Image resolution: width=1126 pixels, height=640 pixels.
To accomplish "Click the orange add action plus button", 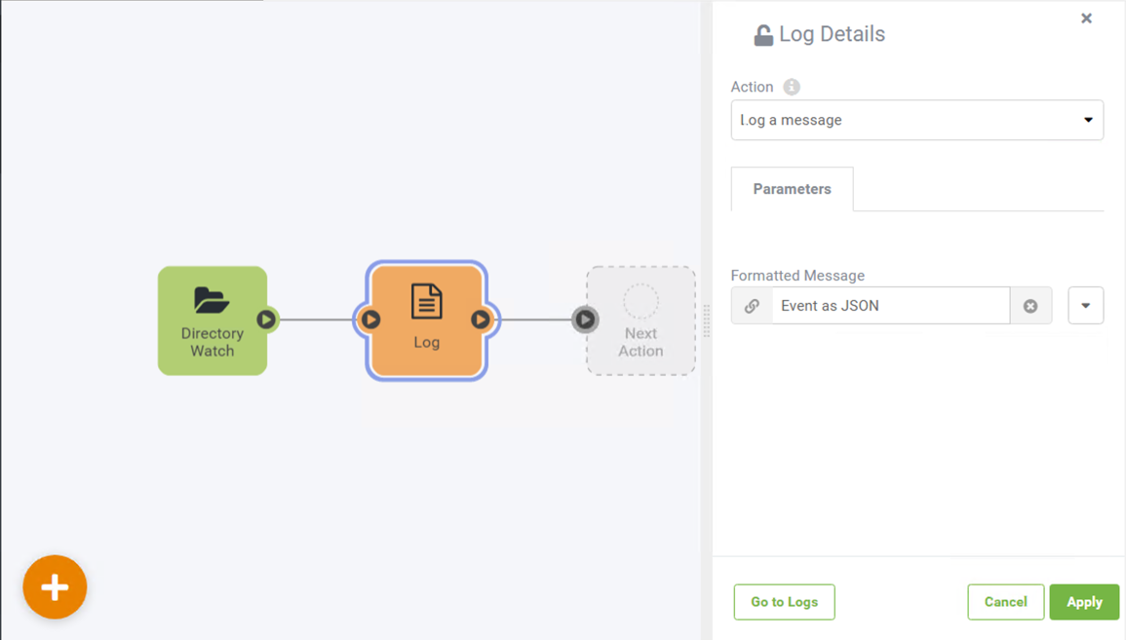I will point(55,586).
